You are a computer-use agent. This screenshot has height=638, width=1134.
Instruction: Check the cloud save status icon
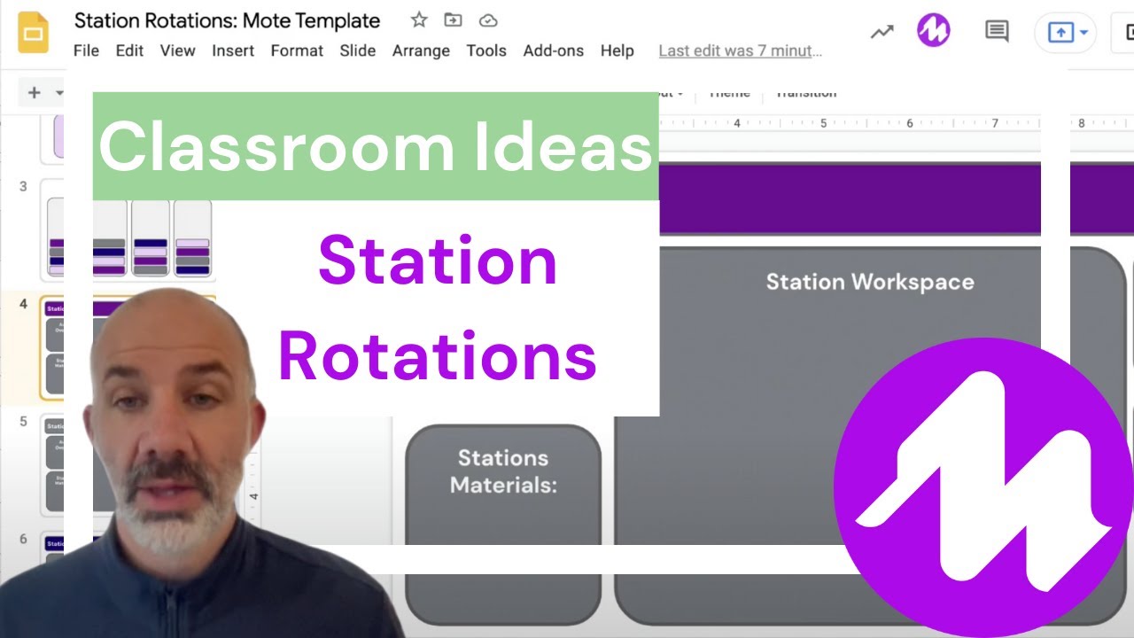pyautogui.click(x=487, y=20)
